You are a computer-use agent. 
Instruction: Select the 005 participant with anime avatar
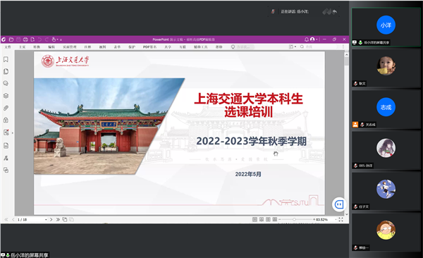(386, 150)
